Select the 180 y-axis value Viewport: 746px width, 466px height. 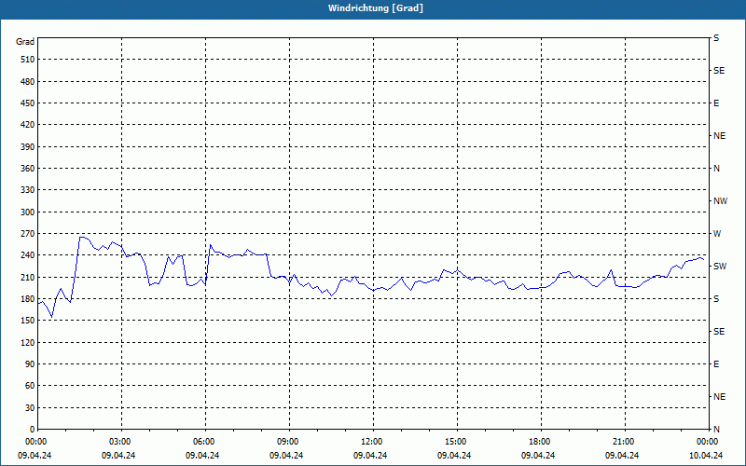pos(27,298)
